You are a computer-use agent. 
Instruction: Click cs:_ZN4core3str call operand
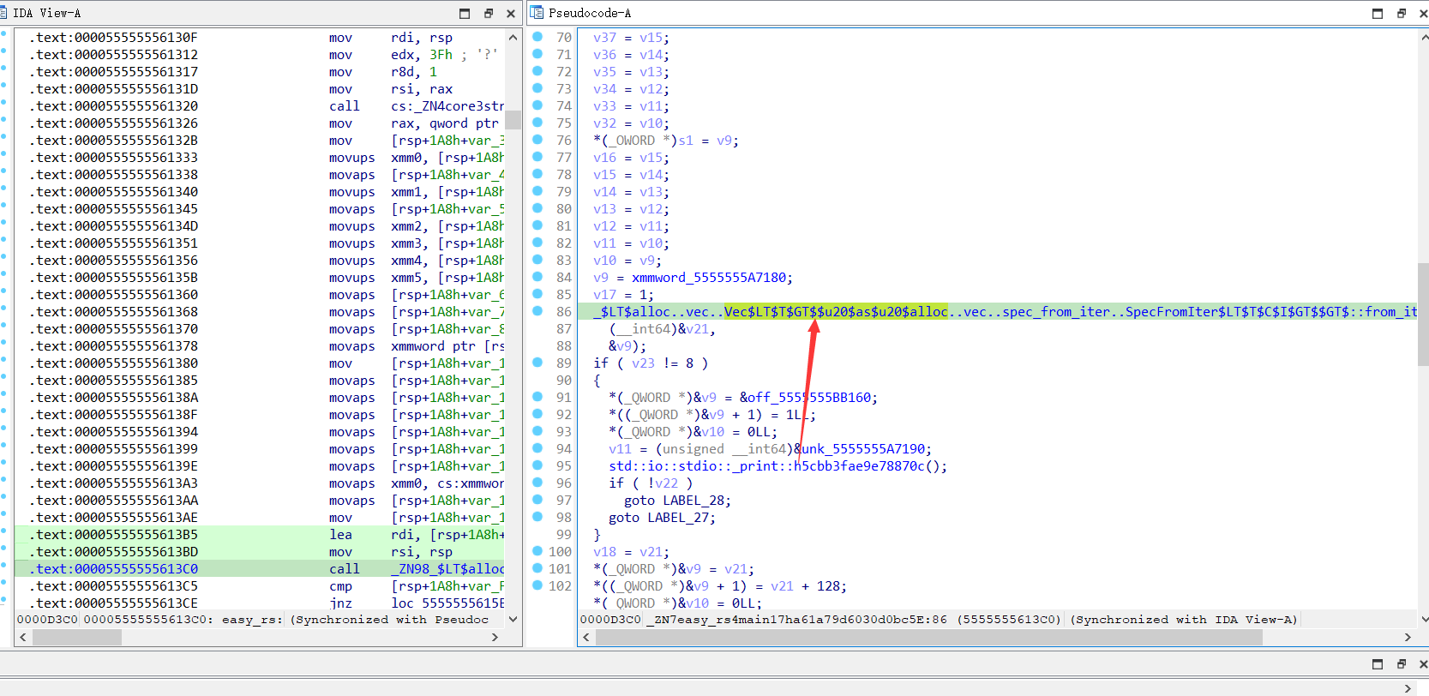pos(447,105)
